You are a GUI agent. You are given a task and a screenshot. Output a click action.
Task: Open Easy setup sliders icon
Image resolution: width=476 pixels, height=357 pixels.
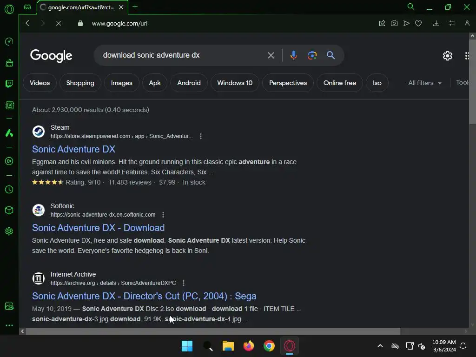(452, 23)
